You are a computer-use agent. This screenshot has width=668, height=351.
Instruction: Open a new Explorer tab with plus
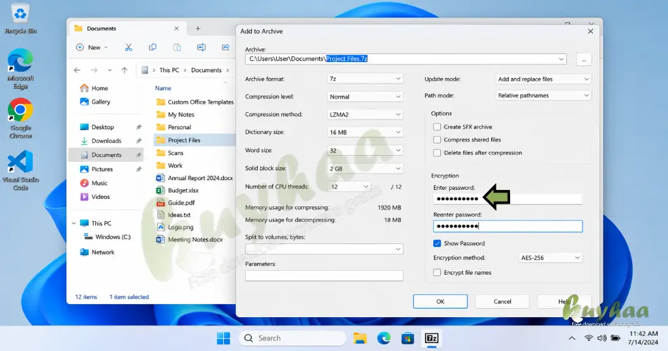(x=198, y=29)
